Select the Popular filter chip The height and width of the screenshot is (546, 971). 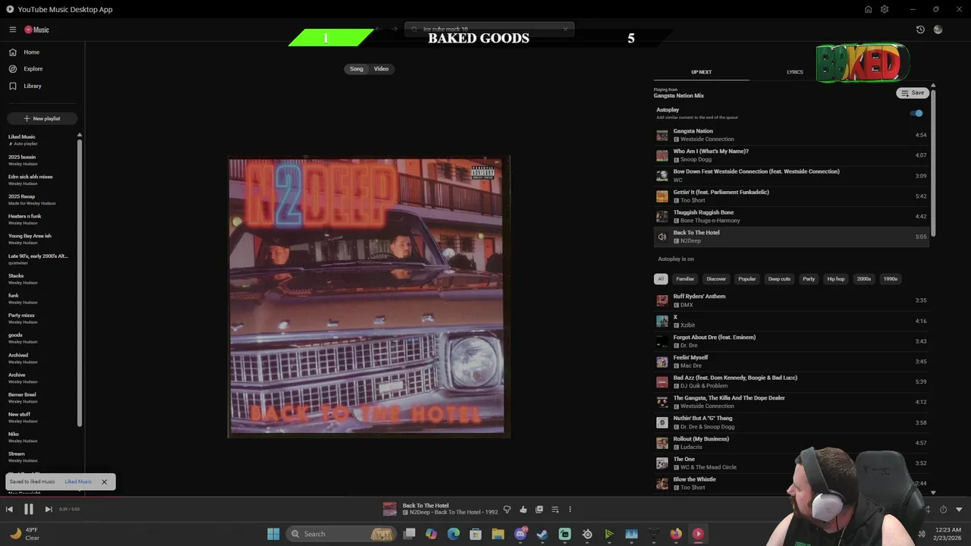tap(747, 279)
